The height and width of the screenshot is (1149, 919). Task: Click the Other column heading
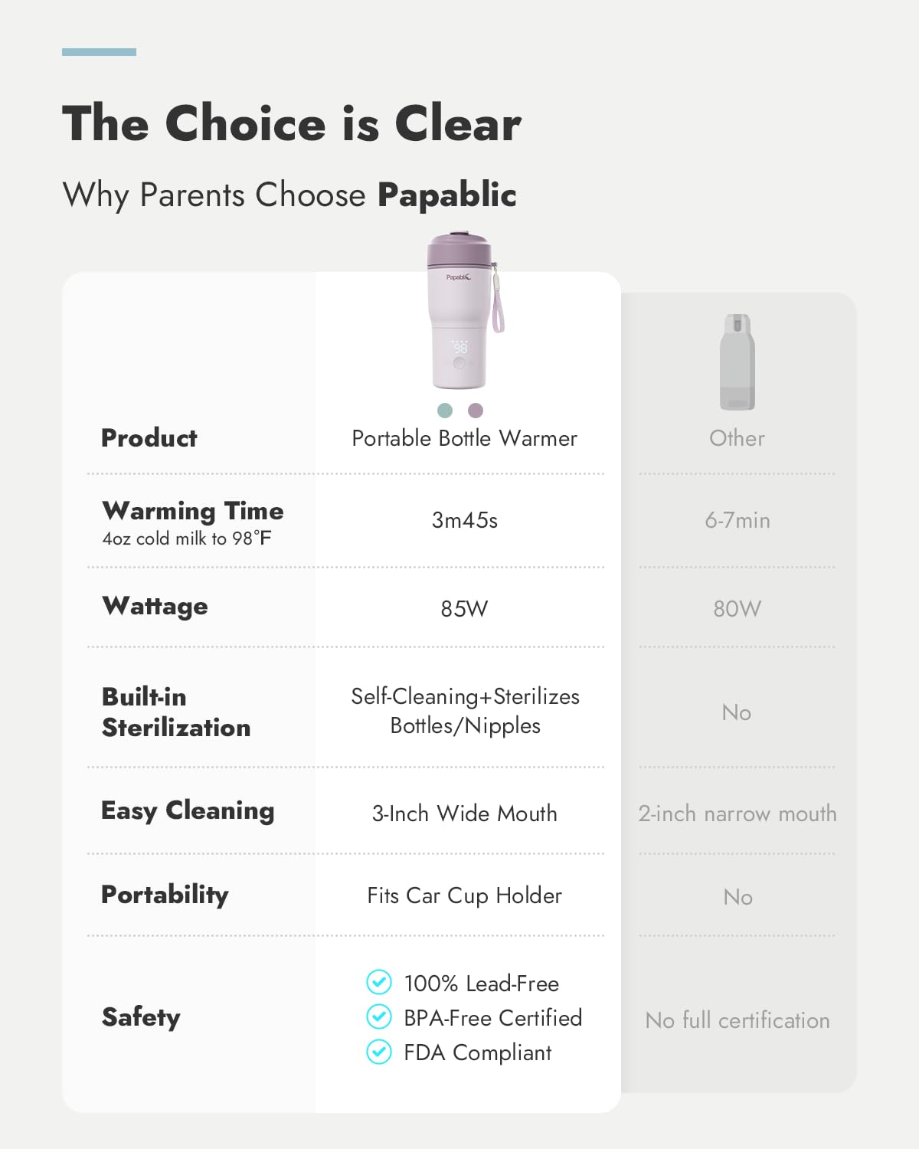tap(737, 438)
